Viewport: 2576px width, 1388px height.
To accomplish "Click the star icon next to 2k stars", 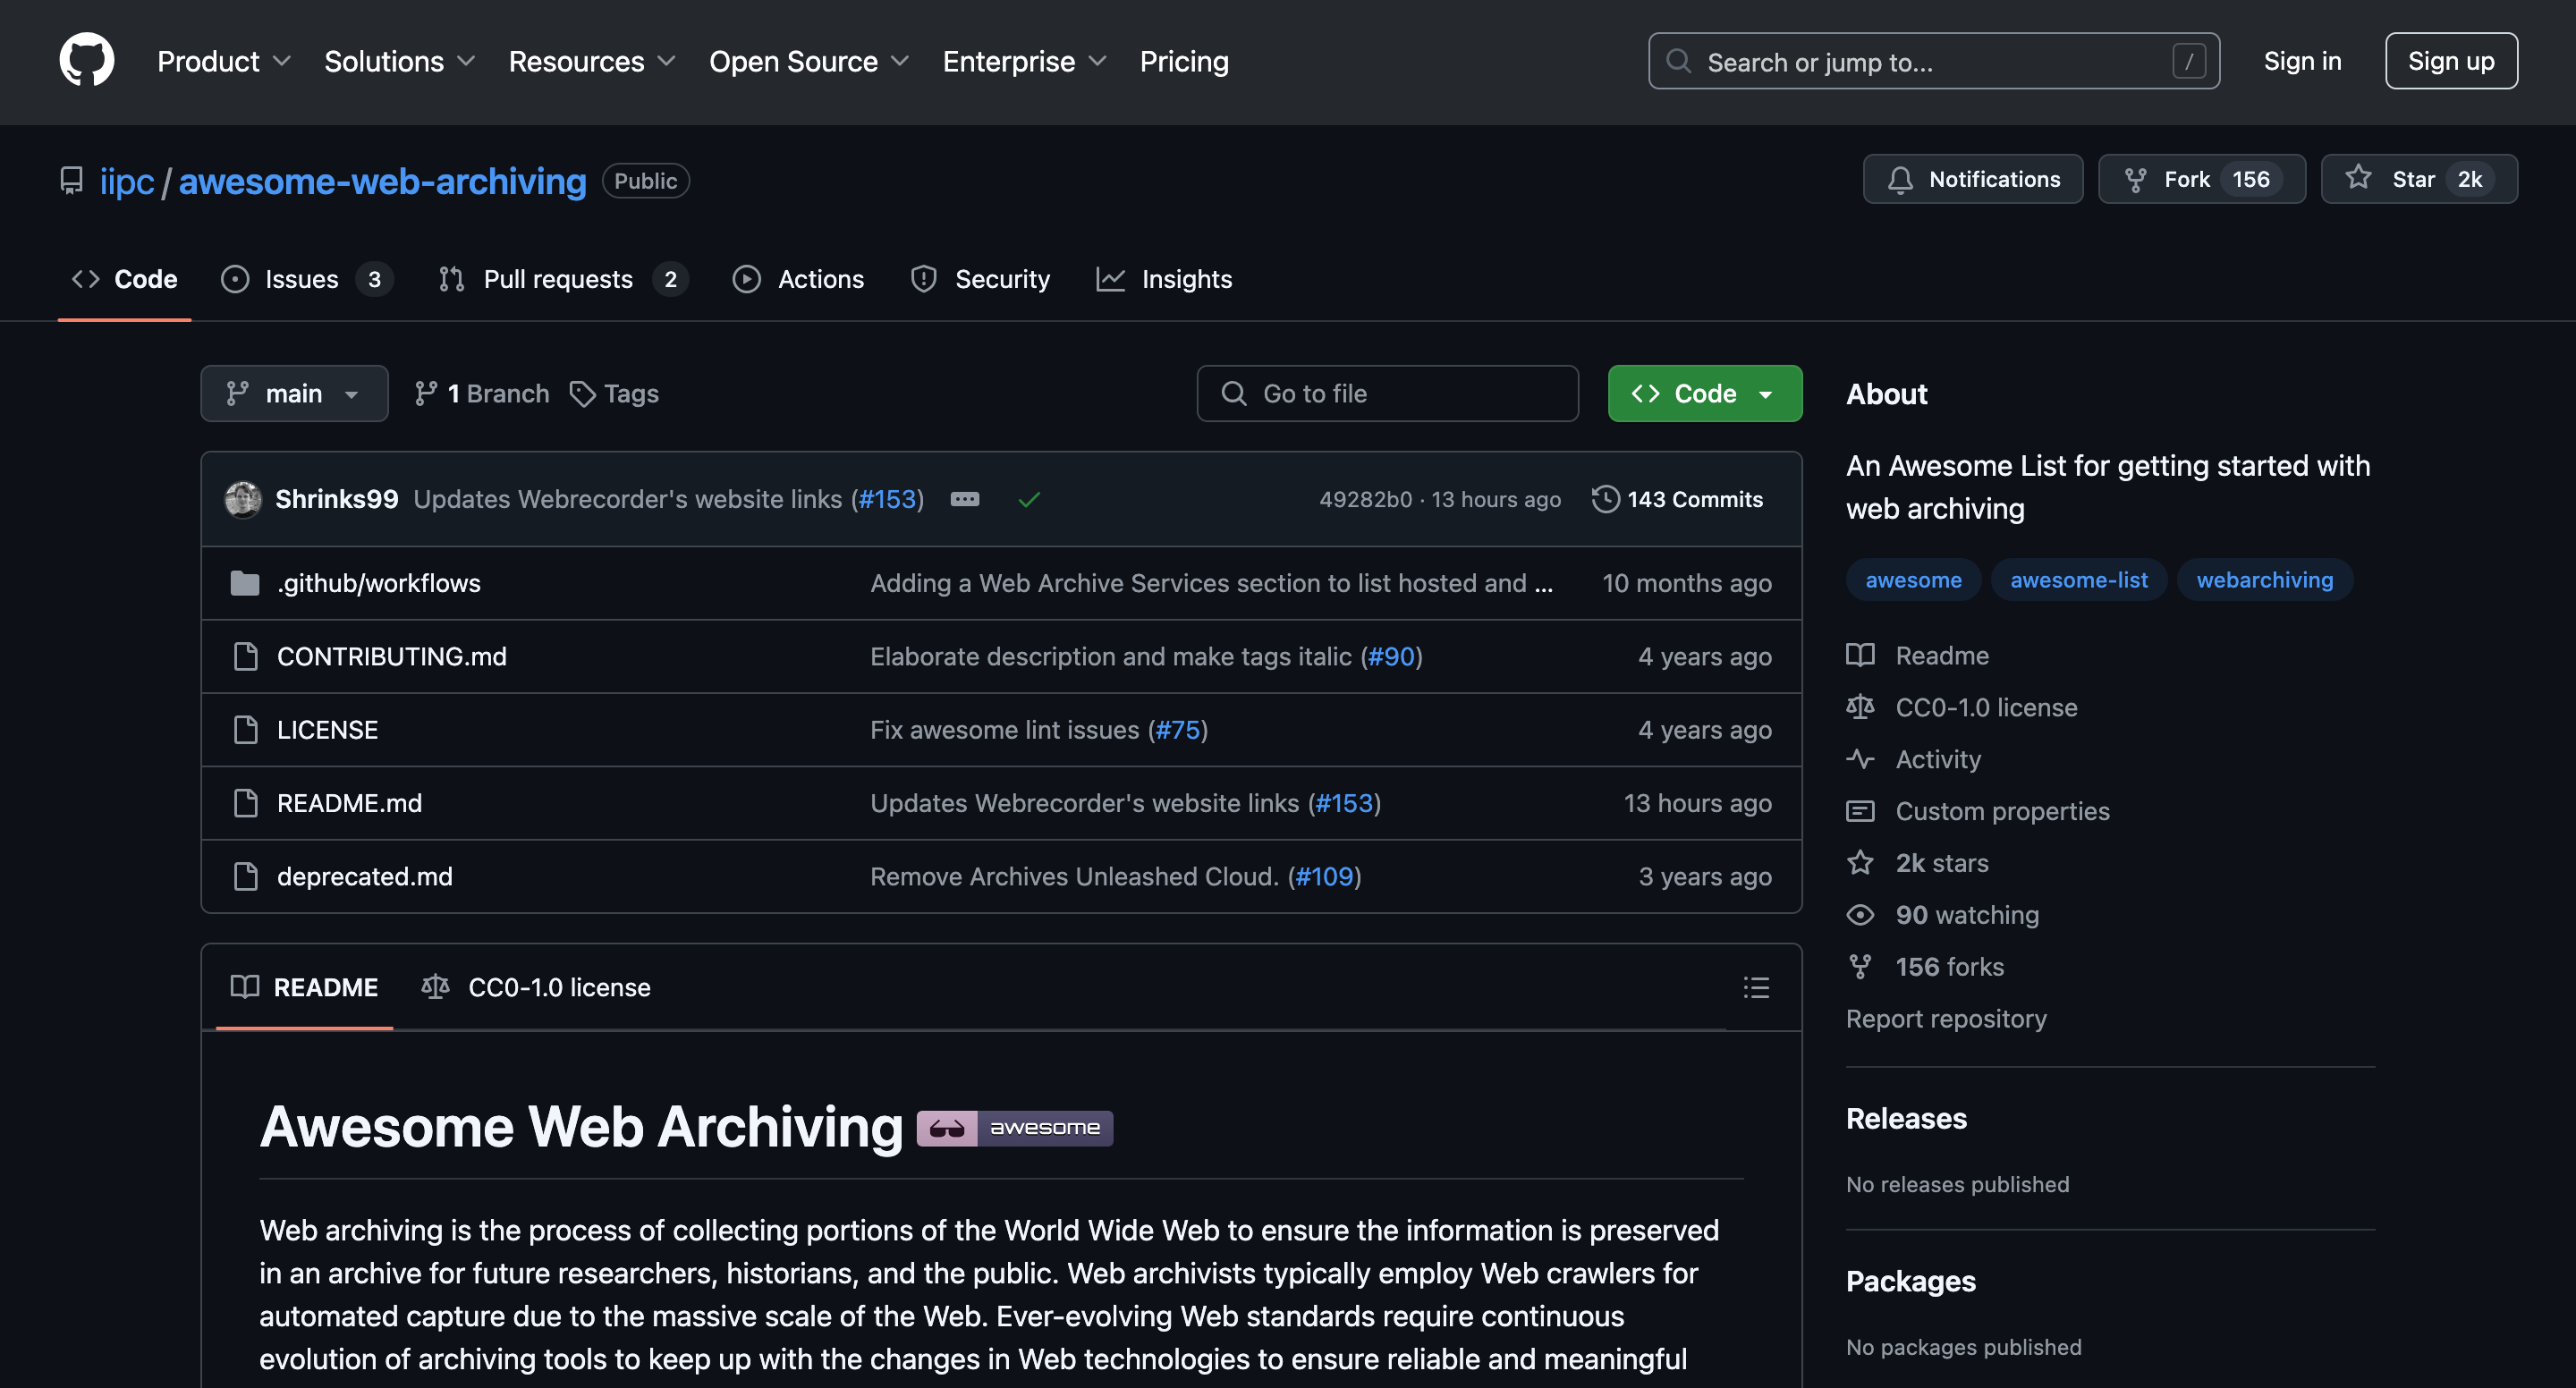I will [1860, 862].
